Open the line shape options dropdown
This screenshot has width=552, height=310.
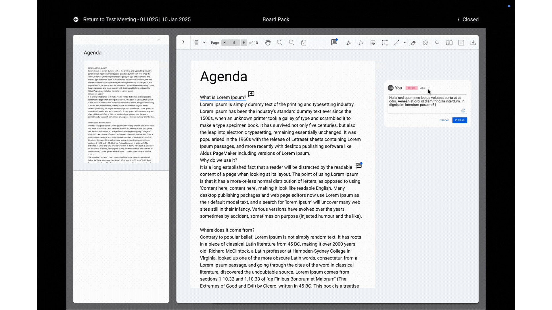pos(405,43)
